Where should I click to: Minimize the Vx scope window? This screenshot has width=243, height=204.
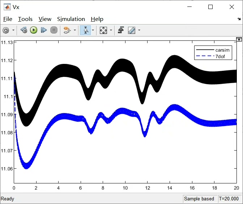pos(189,7)
